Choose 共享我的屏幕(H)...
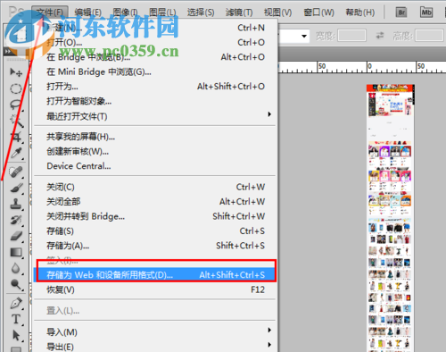The width and height of the screenshot is (446, 352). pyautogui.click(x=154, y=137)
